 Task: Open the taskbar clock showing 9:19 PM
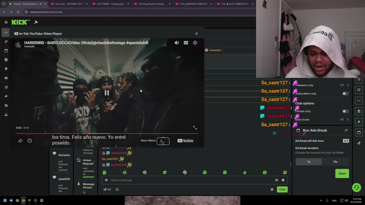coord(357,200)
